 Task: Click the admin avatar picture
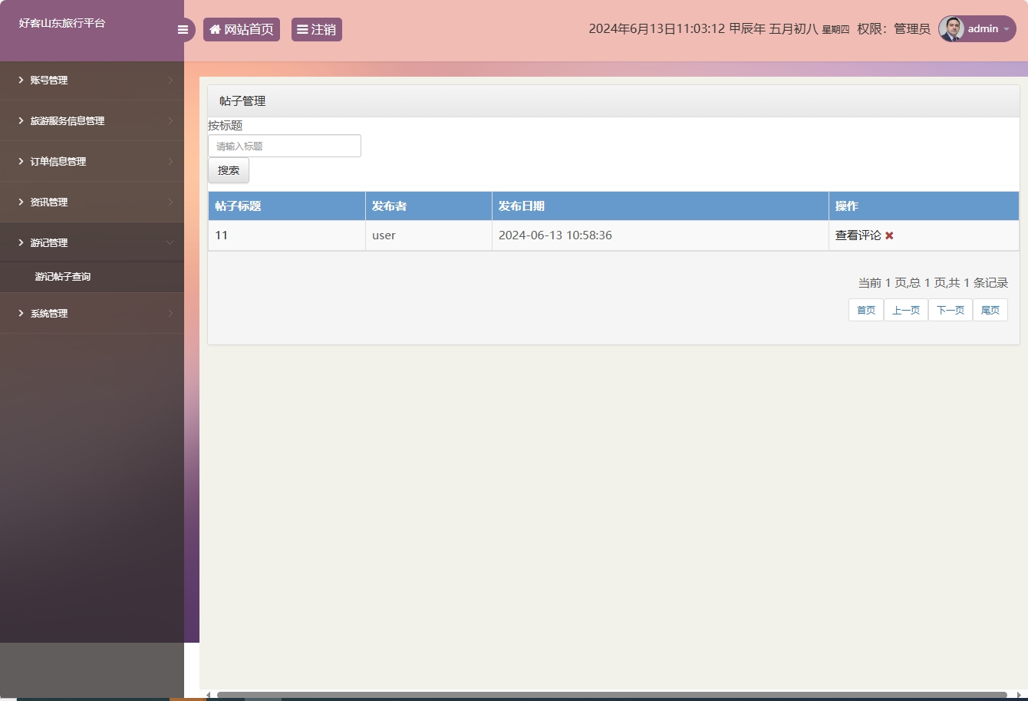click(x=951, y=29)
